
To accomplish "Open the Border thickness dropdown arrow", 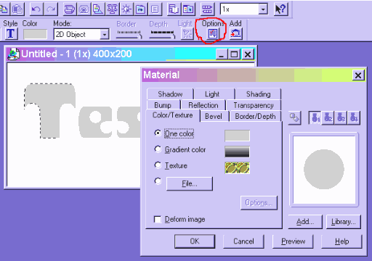I will click(x=140, y=36).
